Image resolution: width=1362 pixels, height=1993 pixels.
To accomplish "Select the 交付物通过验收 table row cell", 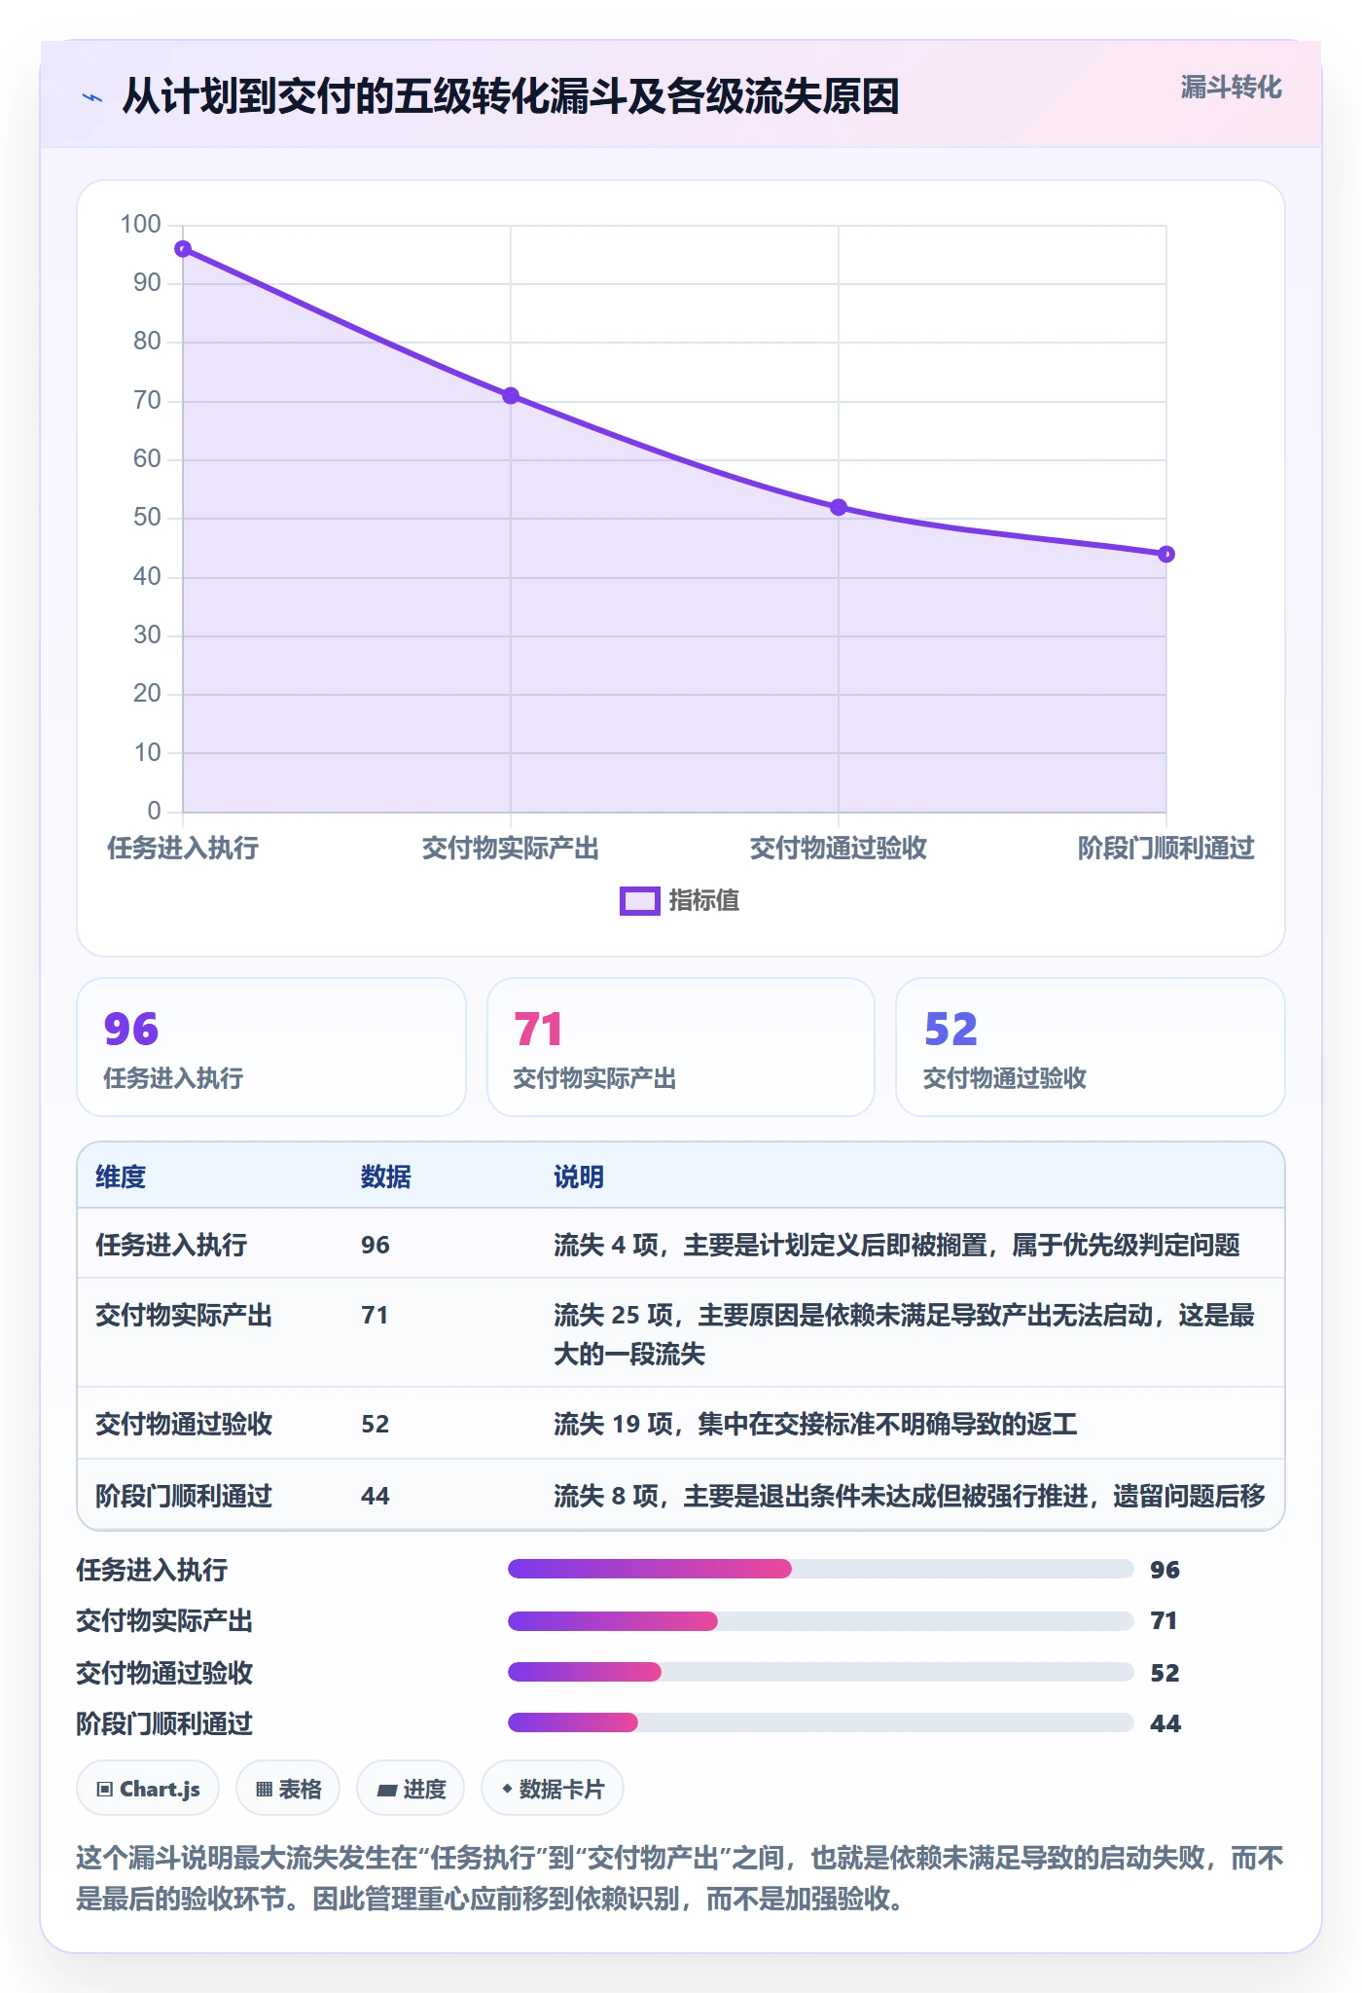I will coord(184,1424).
